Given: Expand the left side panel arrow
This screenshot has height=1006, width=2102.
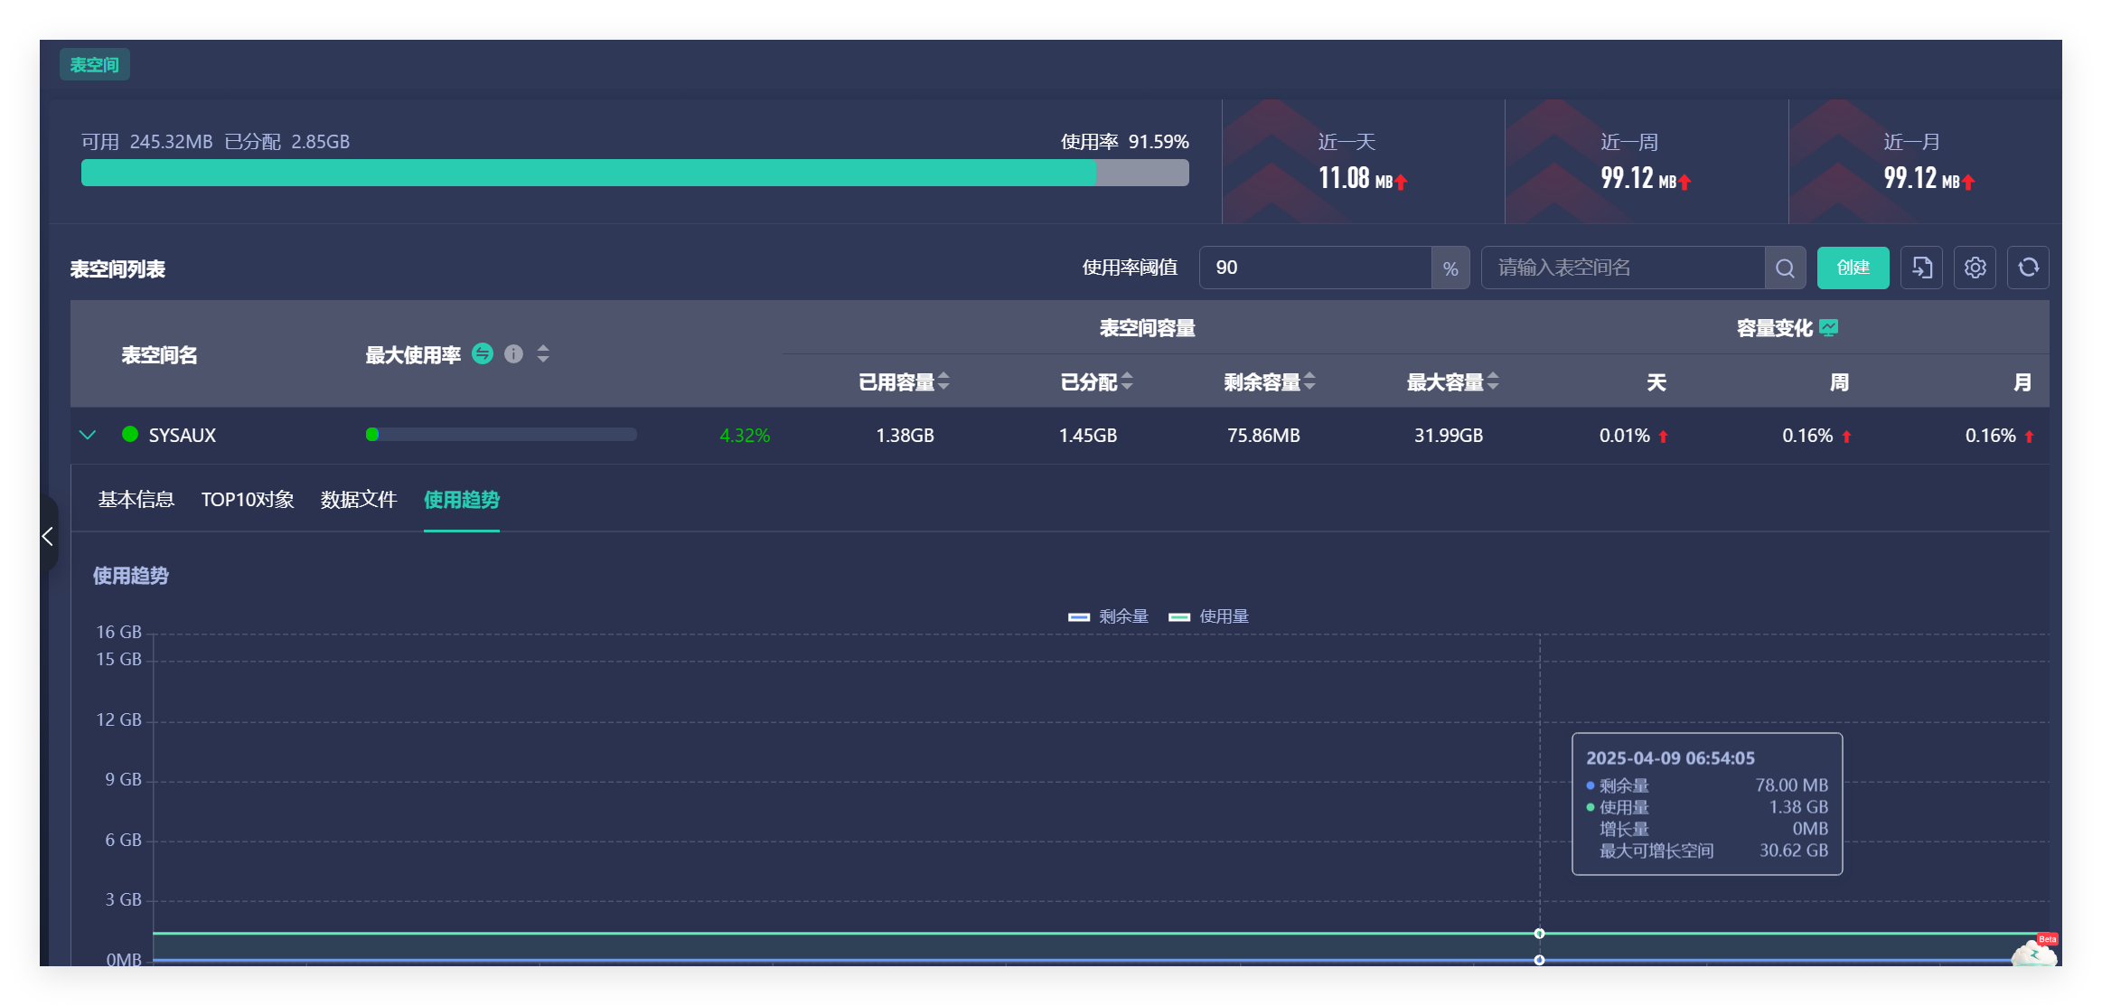Looking at the screenshot, I should (x=48, y=536).
